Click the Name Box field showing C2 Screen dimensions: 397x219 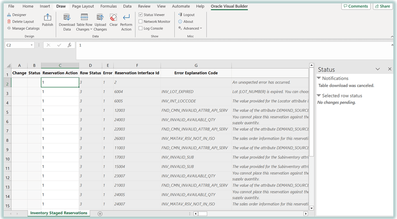click(17, 45)
